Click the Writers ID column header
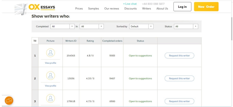The image size is (233, 107). 71,41
